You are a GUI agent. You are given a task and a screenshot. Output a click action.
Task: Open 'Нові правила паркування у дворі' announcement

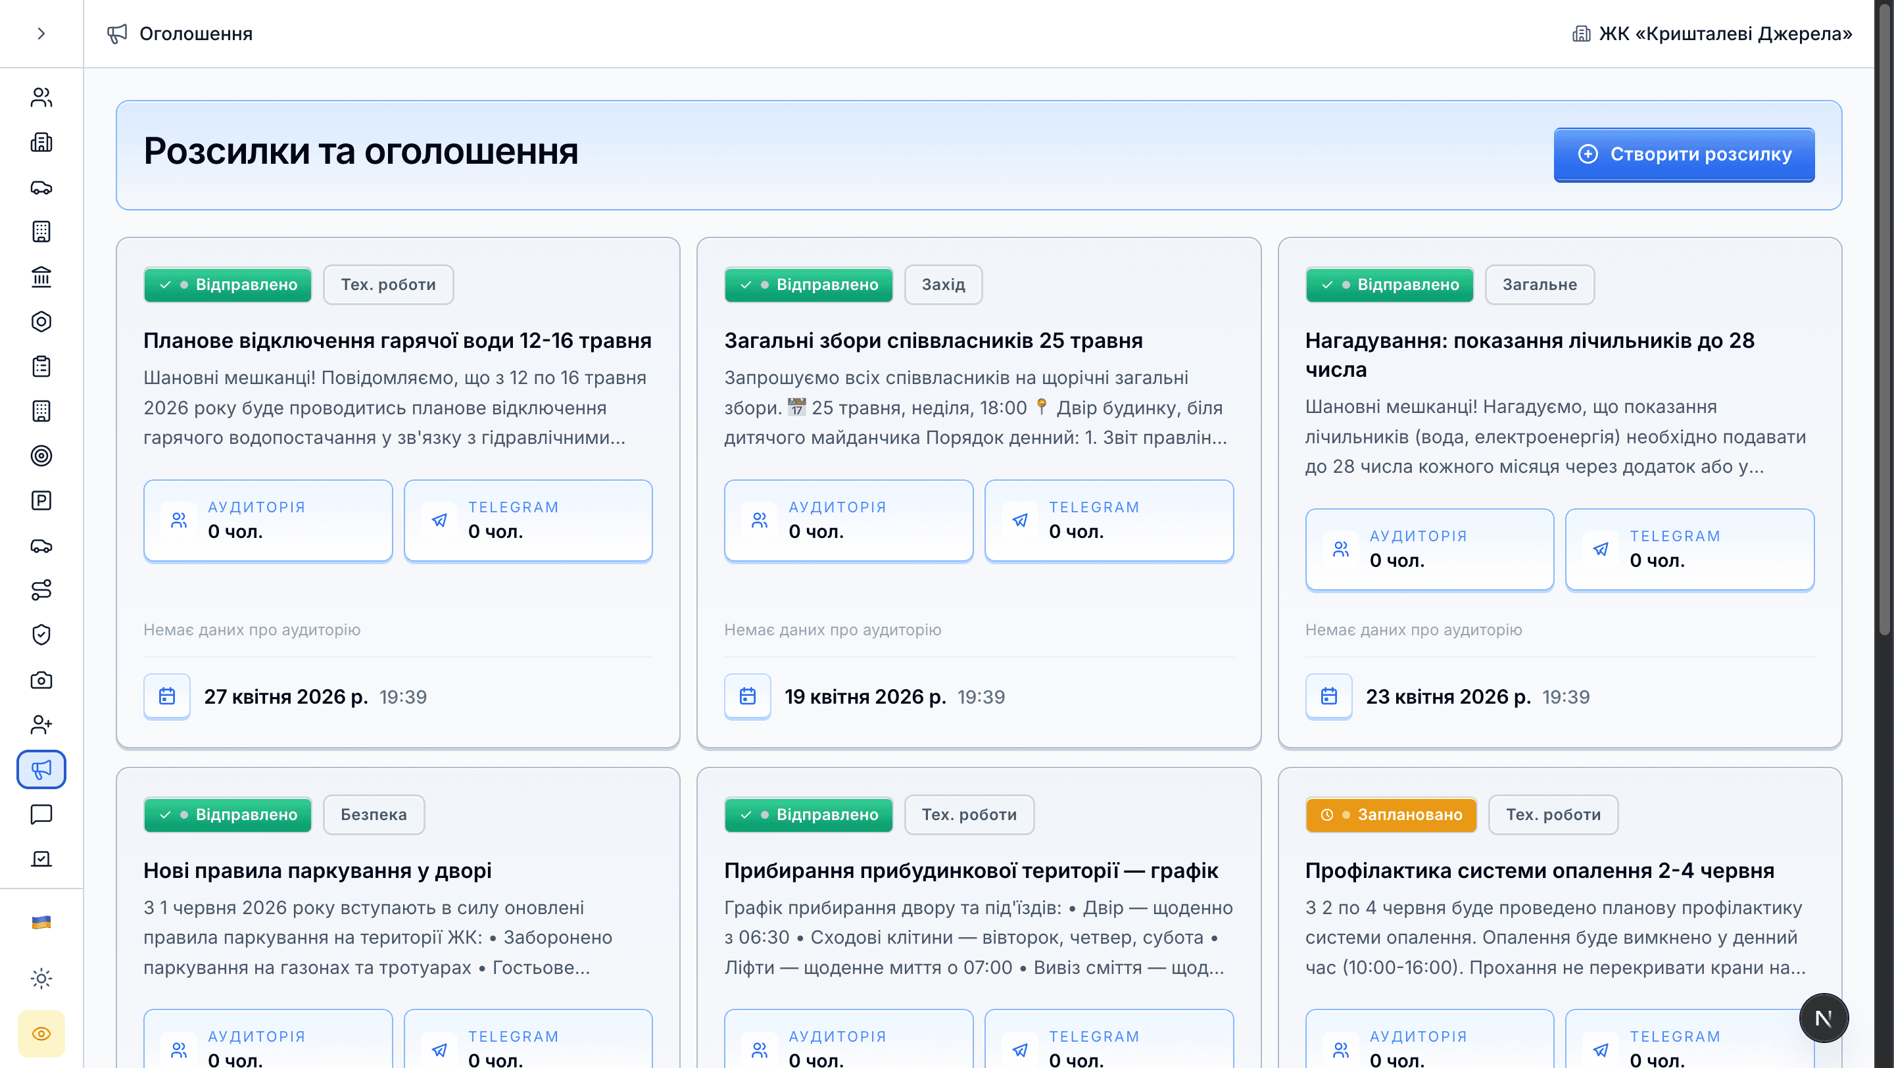click(x=318, y=870)
